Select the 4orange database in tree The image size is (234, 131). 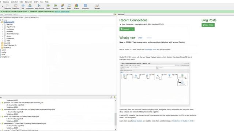click(4, 20)
